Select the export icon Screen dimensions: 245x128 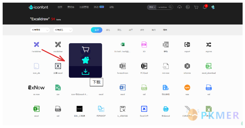point(187,45)
